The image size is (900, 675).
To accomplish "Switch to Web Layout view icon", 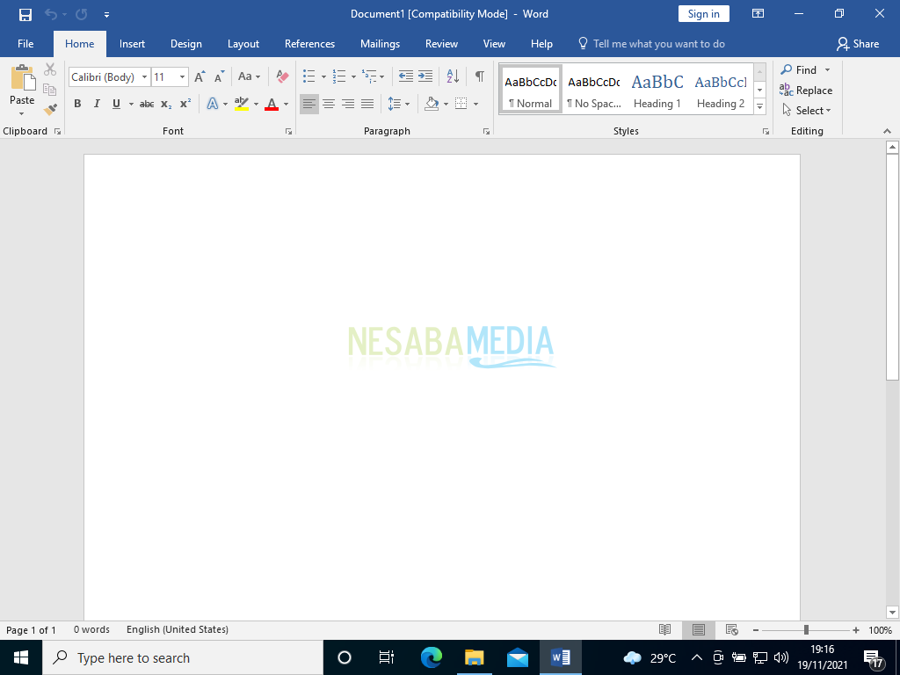I will pos(732,629).
